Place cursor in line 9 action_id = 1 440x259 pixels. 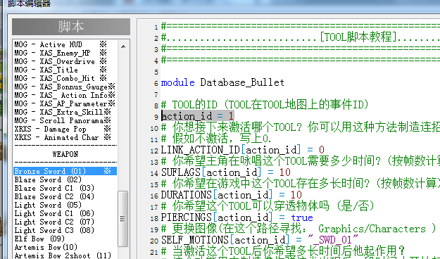pos(198,116)
